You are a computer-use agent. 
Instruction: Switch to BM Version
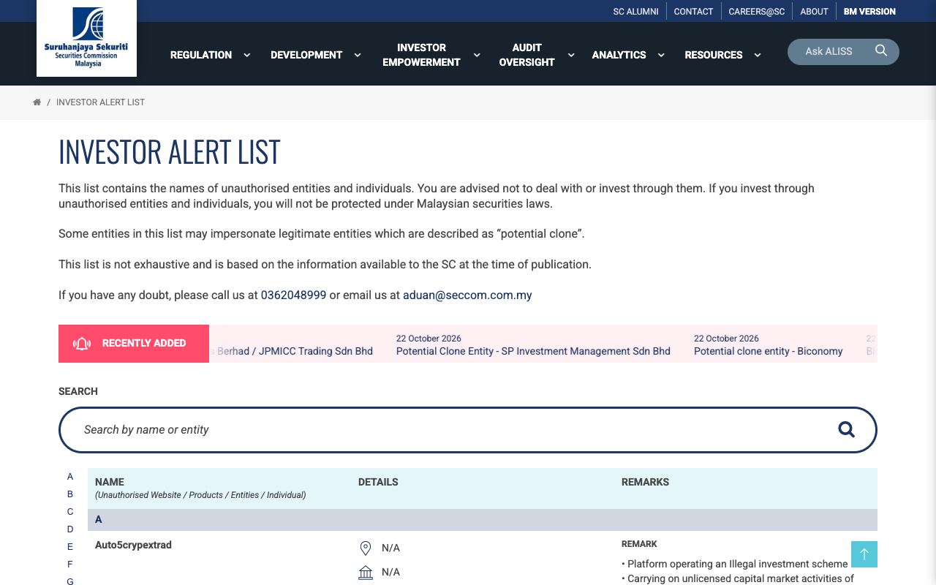pos(869,12)
